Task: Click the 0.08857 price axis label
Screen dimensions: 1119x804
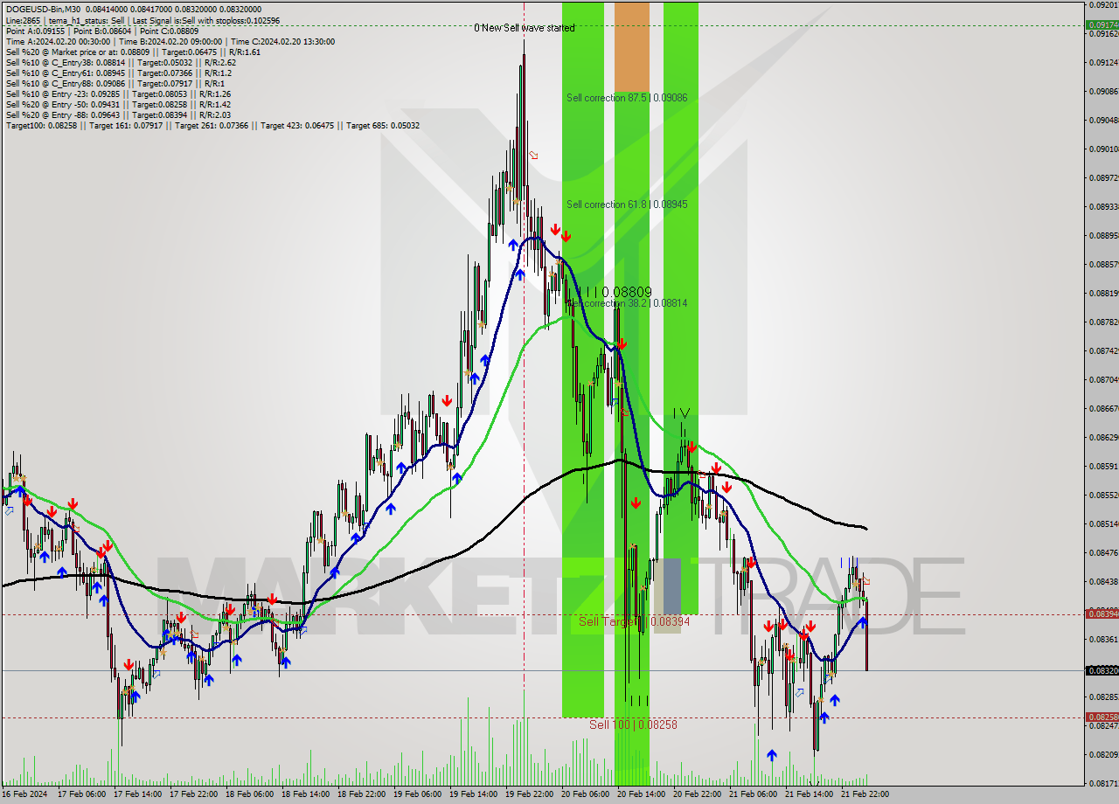Action: tap(1104, 264)
